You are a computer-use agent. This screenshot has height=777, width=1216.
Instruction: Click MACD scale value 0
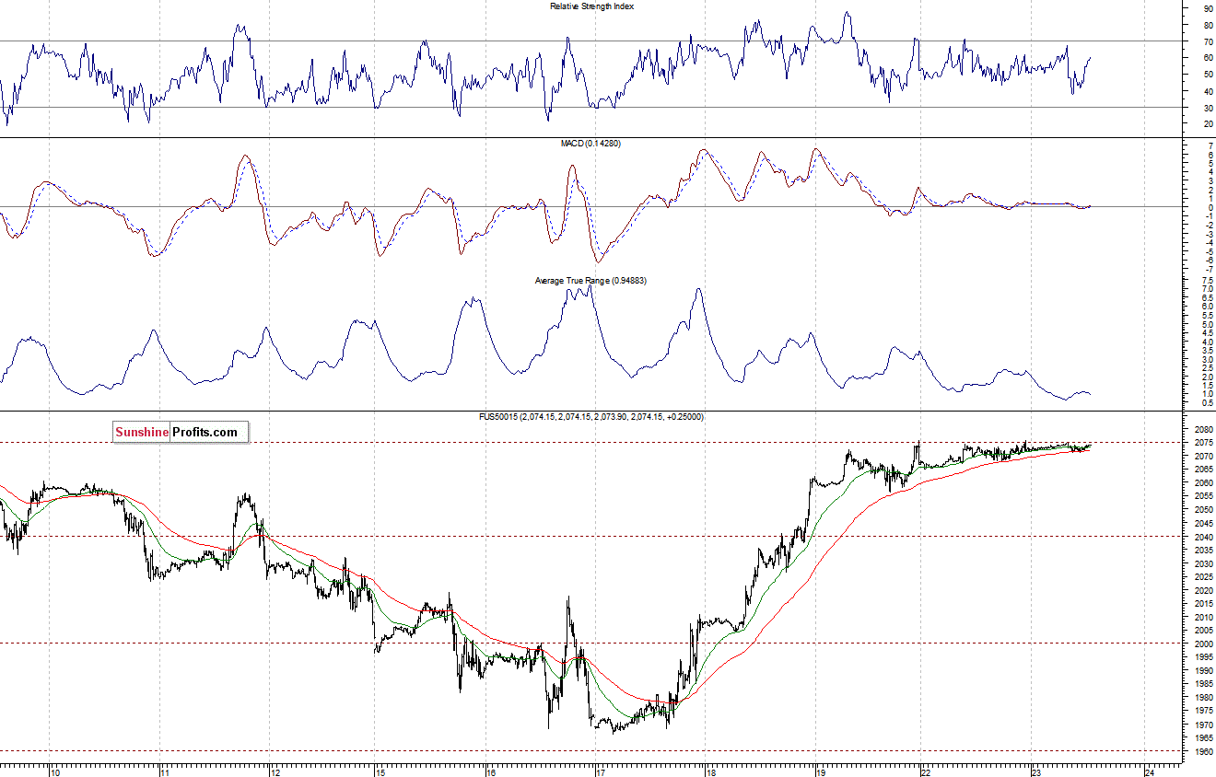pyautogui.click(x=1209, y=207)
